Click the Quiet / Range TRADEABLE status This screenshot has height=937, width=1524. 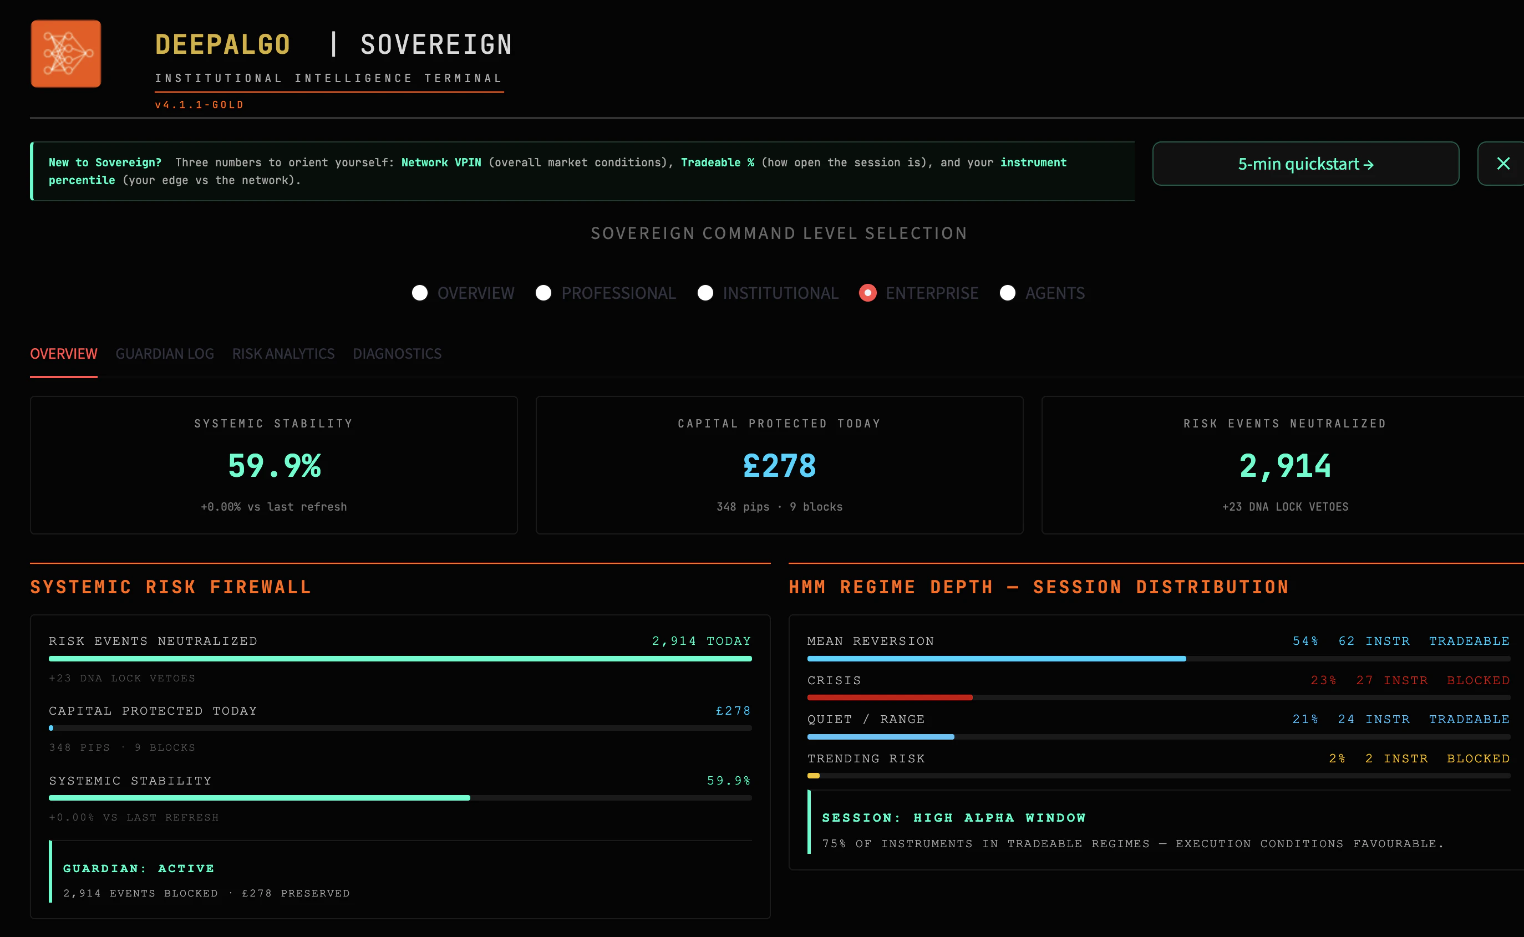pyautogui.click(x=1469, y=720)
